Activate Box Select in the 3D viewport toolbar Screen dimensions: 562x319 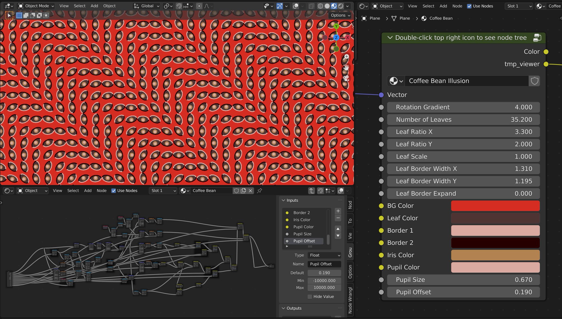19,16
